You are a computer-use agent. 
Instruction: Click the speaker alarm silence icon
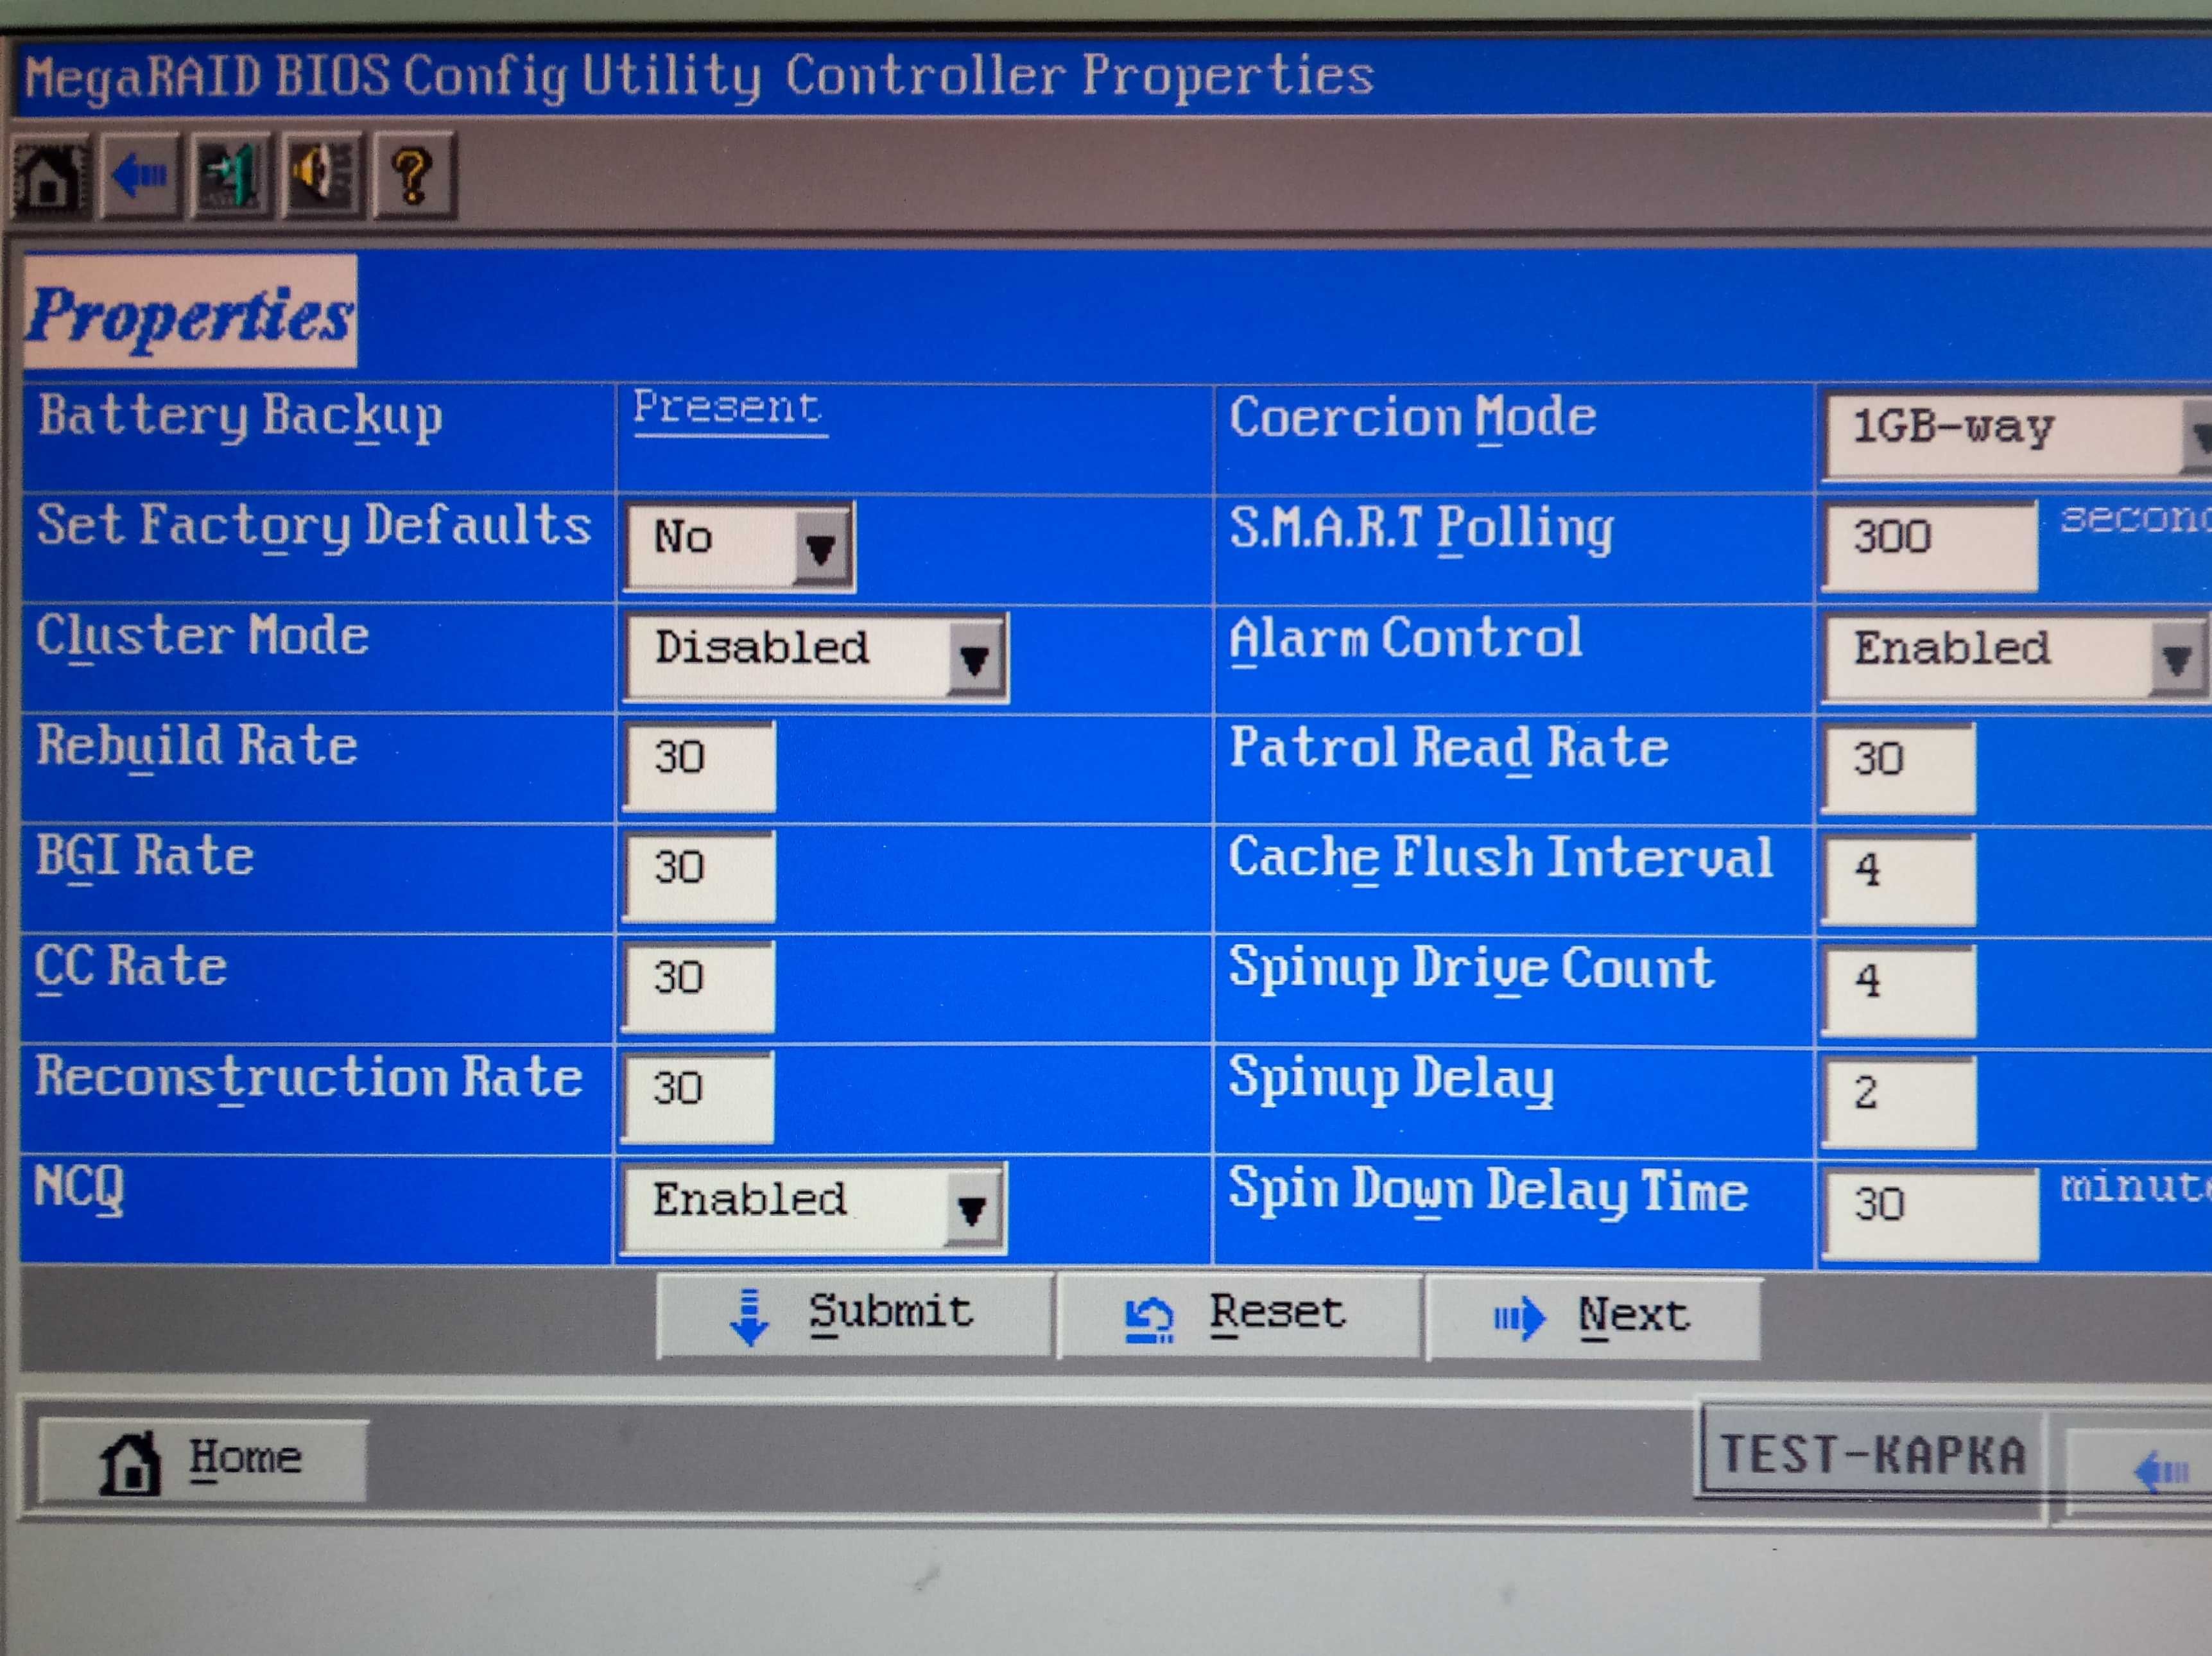(322, 176)
